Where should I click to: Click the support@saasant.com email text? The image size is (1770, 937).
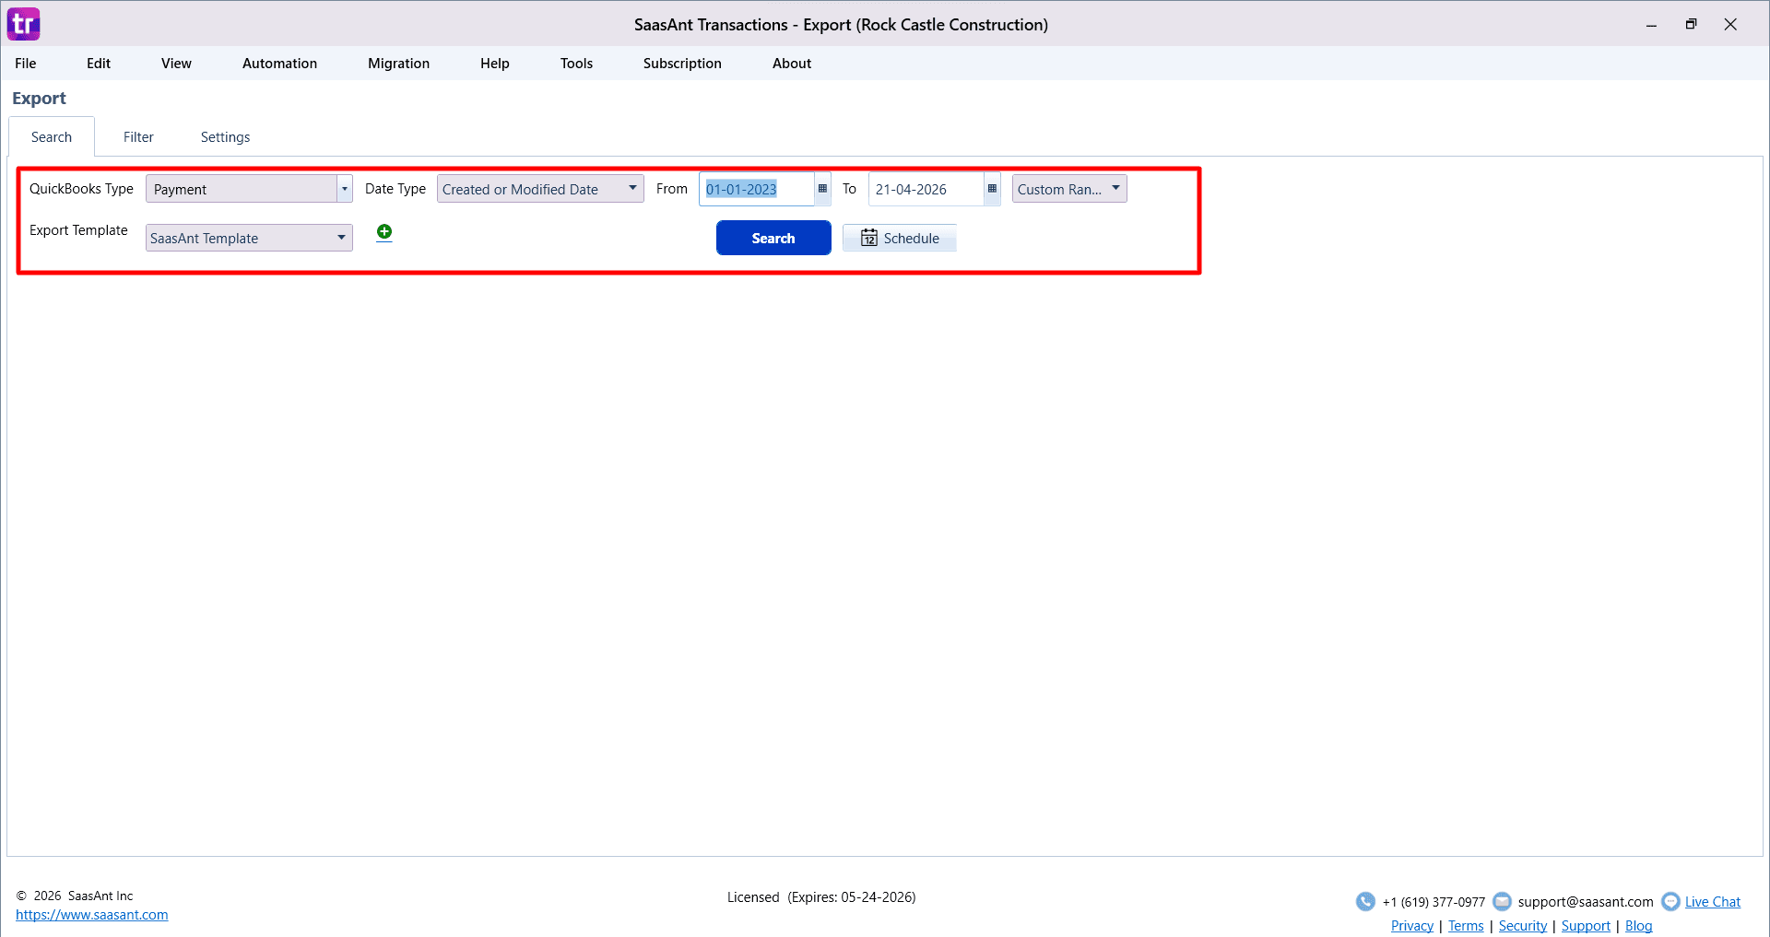[x=1586, y=902]
